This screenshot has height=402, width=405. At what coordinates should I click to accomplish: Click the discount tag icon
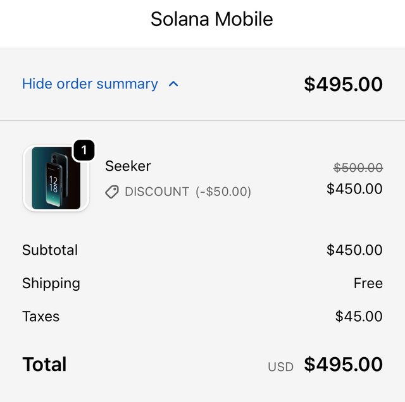[x=112, y=192]
